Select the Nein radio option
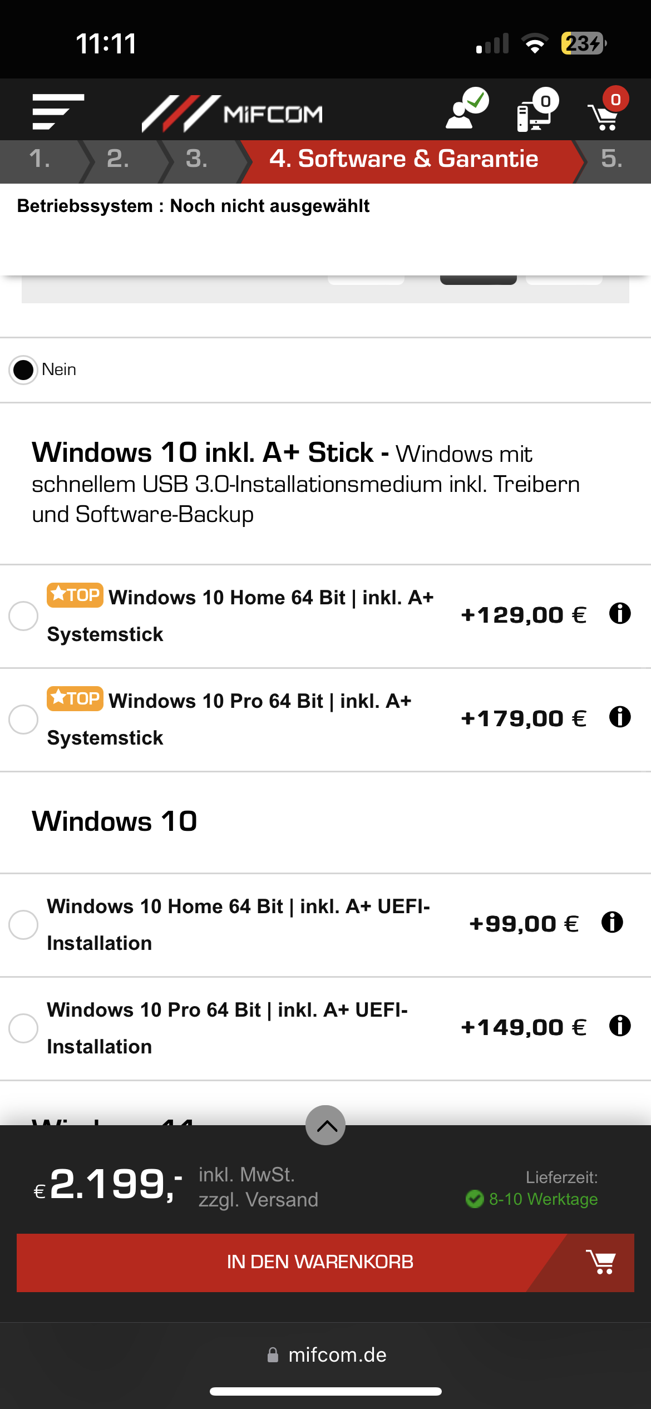Viewport: 651px width, 1409px height. 23,369
